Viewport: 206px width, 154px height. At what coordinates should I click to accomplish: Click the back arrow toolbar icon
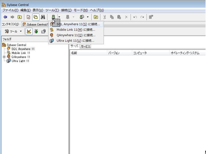pyautogui.click(x=5, y=17)
